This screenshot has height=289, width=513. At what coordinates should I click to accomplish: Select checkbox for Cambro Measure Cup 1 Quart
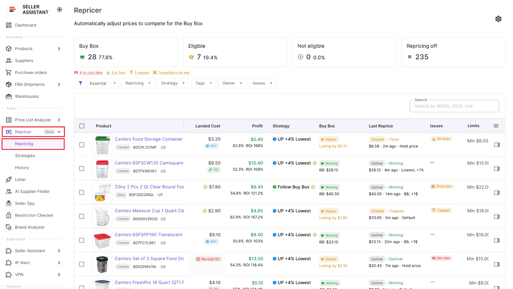[x=82, y=216]
